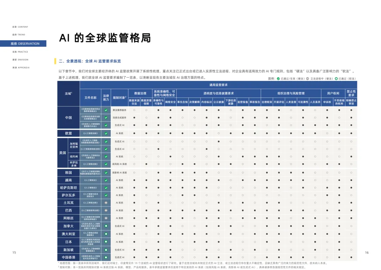Click the green check icon for 萨尔瓦多
Image resolution: width=381 pixels, height=270 pixels.
click(x=106, y=195)
